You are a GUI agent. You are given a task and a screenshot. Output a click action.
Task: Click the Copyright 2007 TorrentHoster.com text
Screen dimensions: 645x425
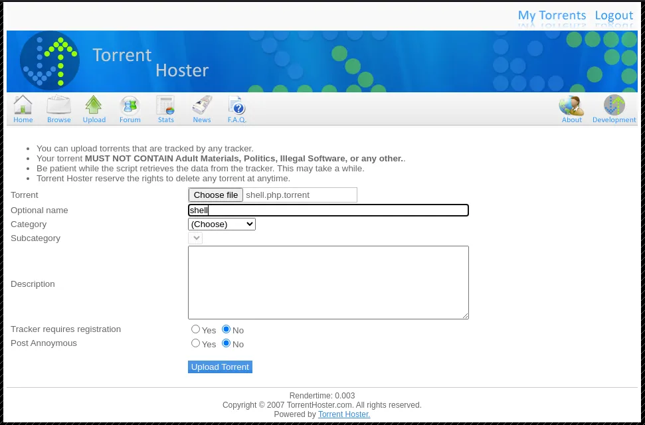pyautogui.click(x=322, y=405)
